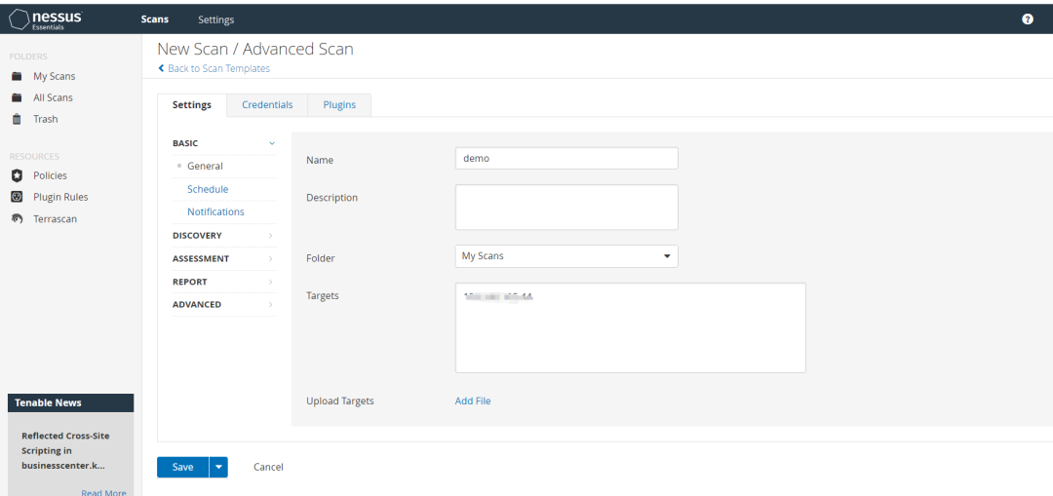Open the Folder dropdown showing My Scans
The width and height of the screenshot is (1053, 496).
[566, 256]
